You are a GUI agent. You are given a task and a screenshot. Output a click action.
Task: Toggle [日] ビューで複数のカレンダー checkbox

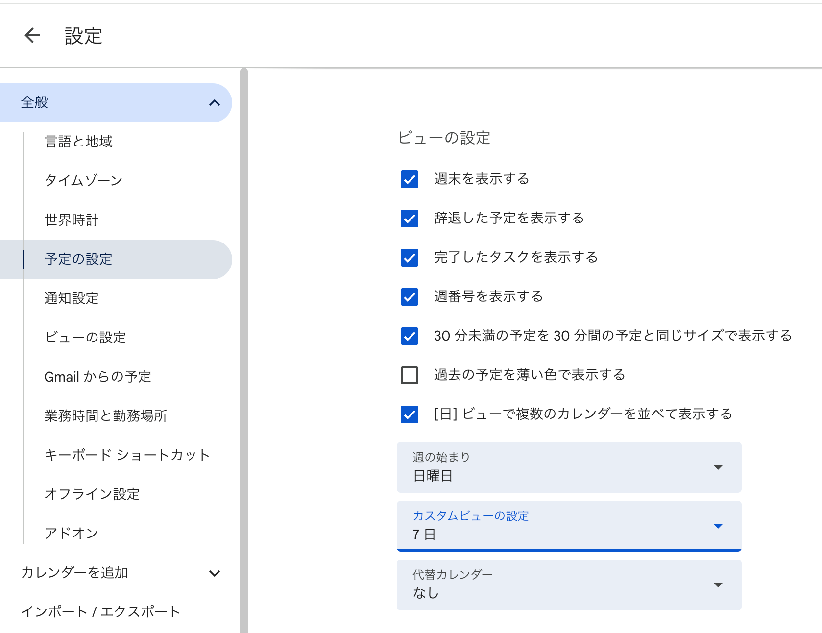point(410,414)
